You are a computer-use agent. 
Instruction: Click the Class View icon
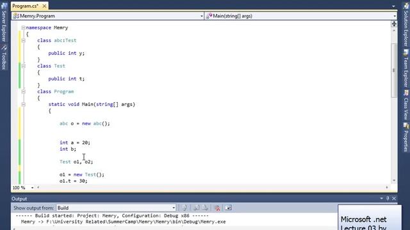(406, 93)
